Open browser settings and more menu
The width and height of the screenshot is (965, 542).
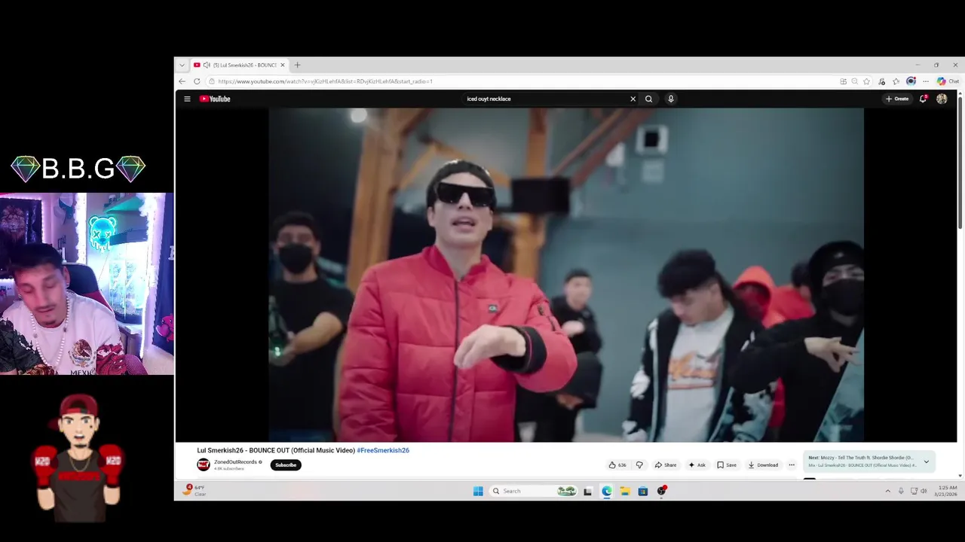click(926, 81)
